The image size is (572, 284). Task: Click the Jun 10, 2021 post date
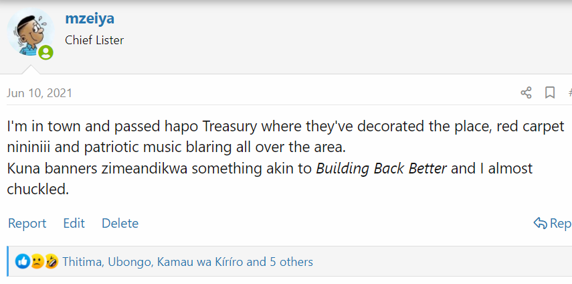[39, 93]
